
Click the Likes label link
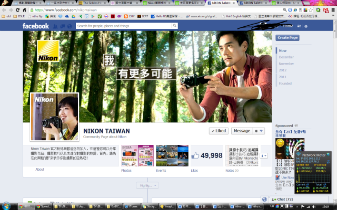pyautogui.click(x=194, y=171)
